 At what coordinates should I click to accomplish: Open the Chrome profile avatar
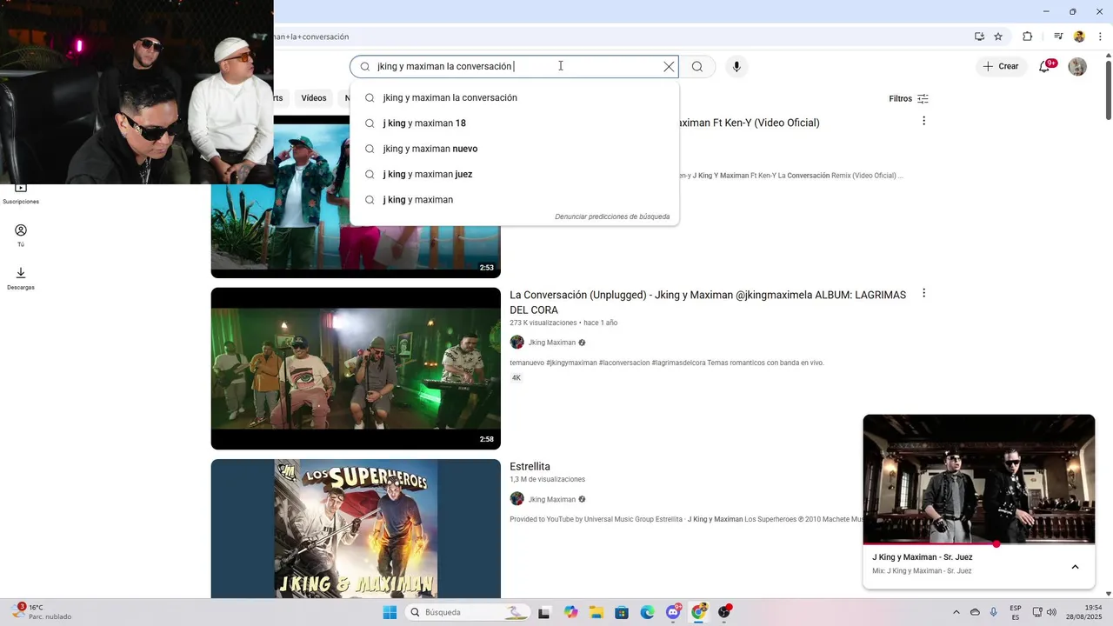[1079, 37]
